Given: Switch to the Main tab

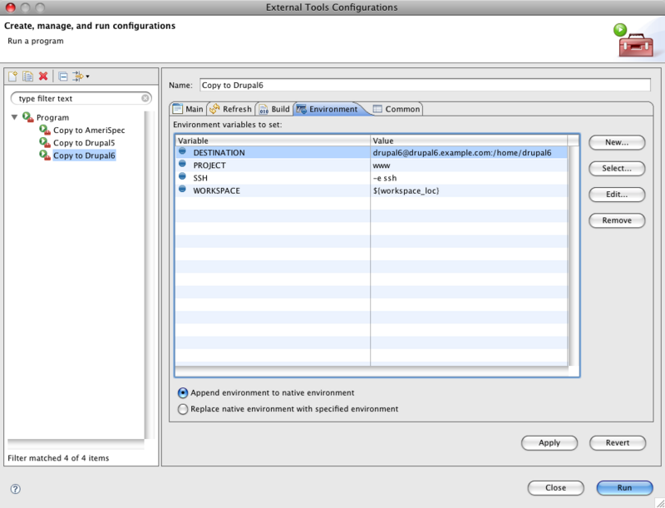Looking at the screenshot, I should point(188,109).
